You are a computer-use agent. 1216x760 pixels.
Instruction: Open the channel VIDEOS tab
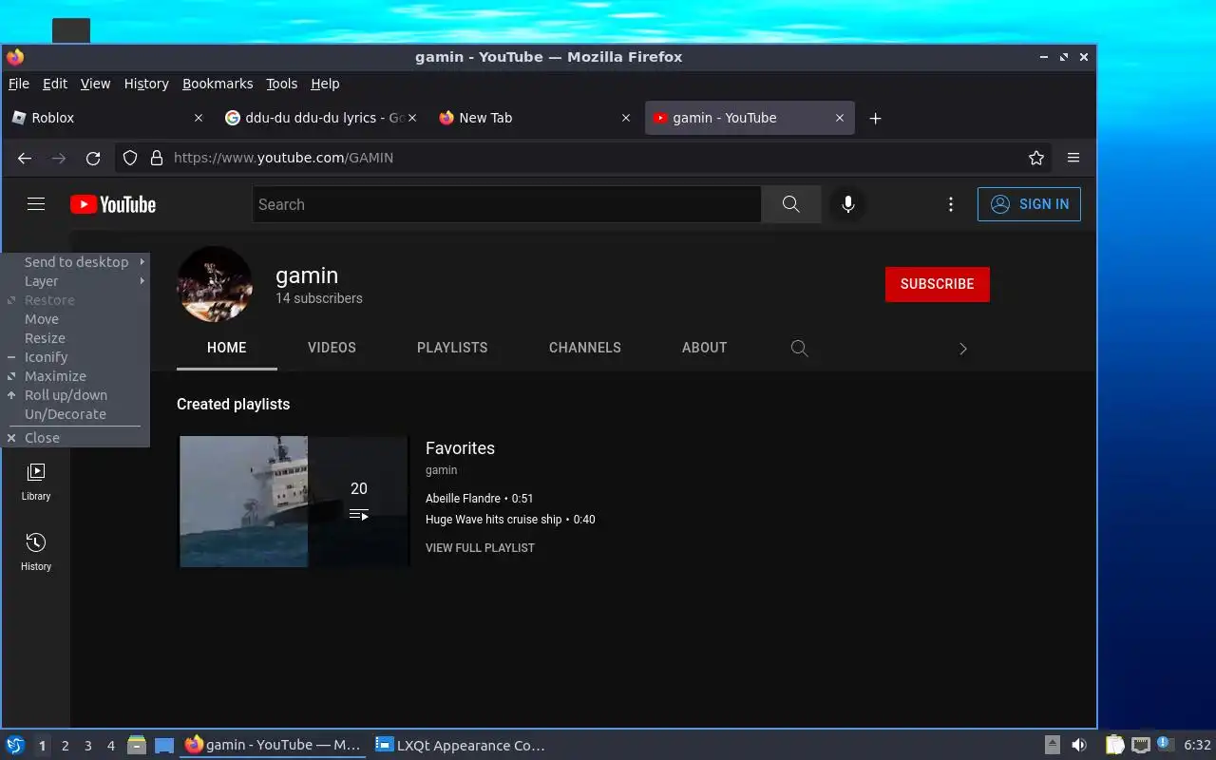pyautogui.click(x=332, y=348)
